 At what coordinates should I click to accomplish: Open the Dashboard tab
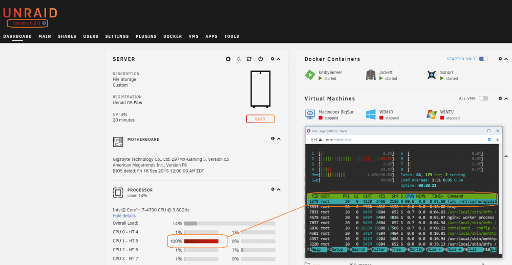coord(17,36)
